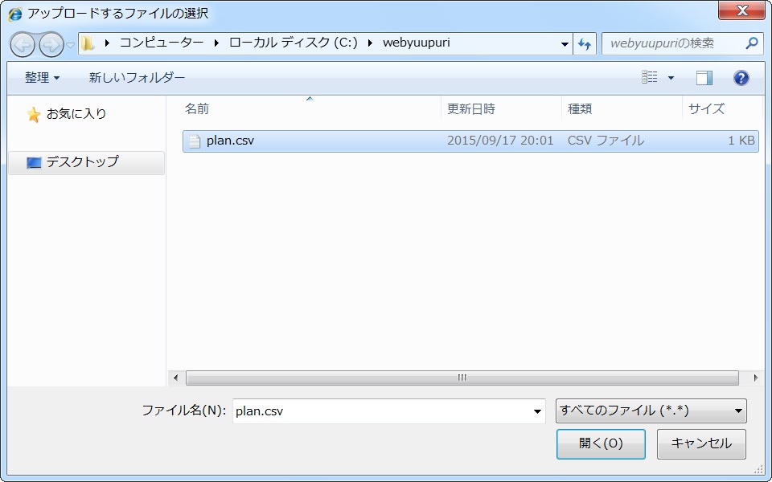The image size is (772, 482).
Task: Expand the view options dropdown arrow
Action: click(x=671, y=78)
